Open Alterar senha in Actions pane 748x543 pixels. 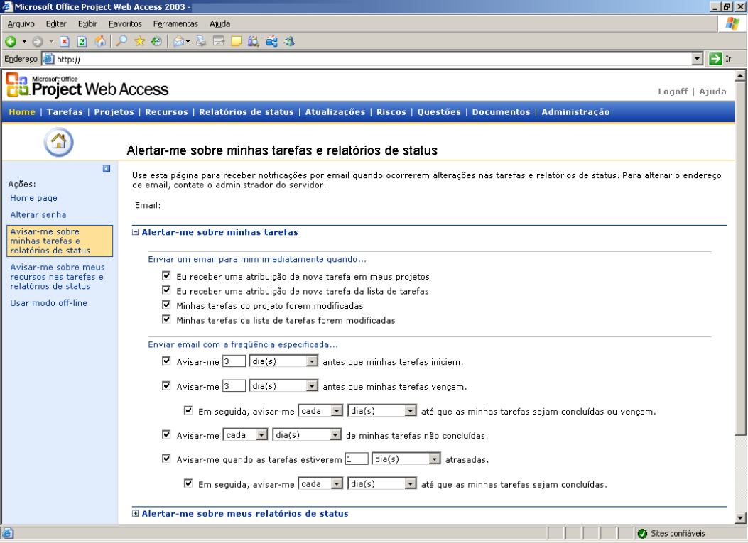38,215
